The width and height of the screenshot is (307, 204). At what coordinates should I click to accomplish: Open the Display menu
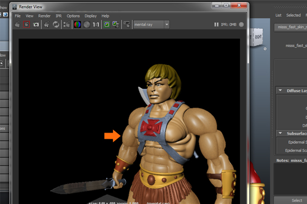[91, 16]
